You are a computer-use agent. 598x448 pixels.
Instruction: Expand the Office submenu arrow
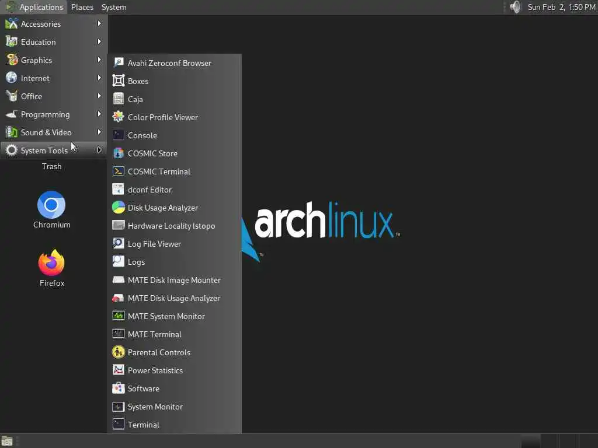coord(99,96)
